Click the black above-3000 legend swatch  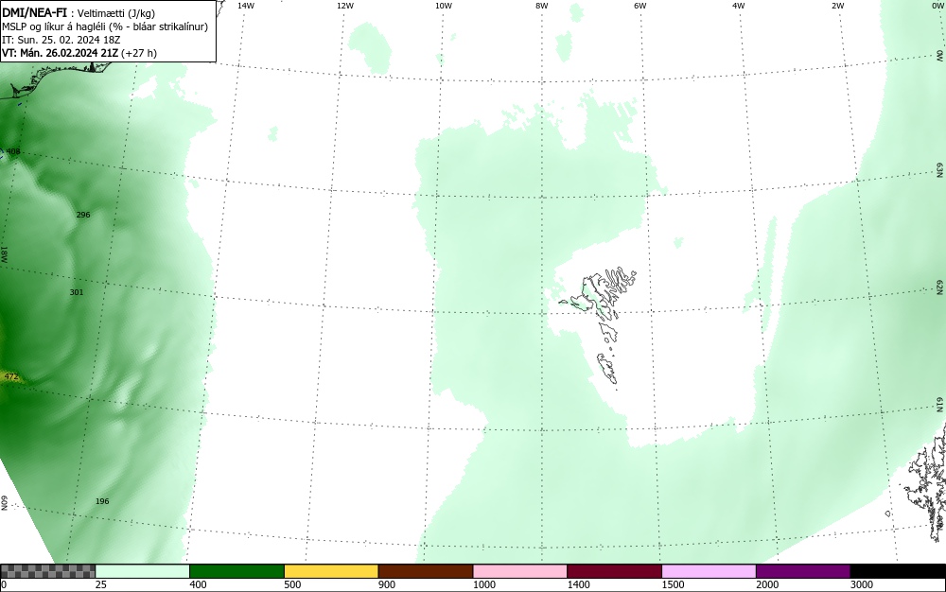click(898, 571)
